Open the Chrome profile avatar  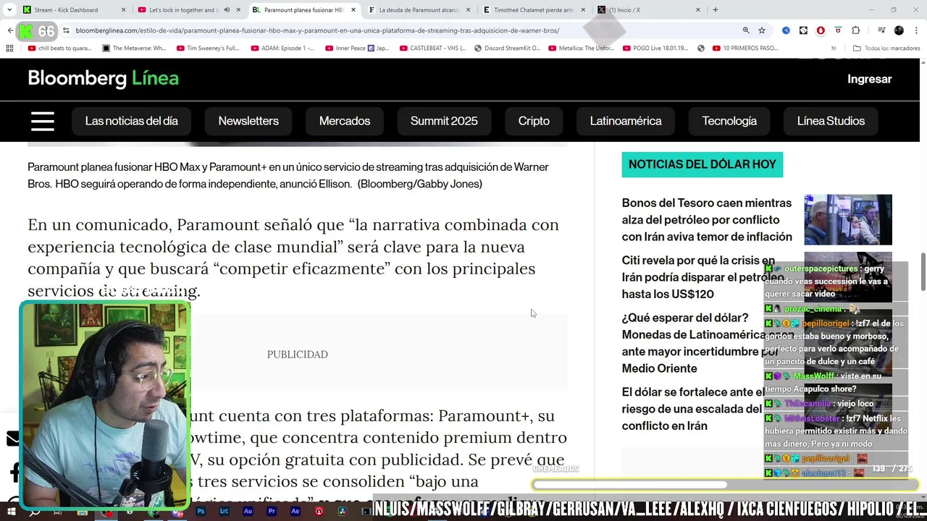pos(899,30)
